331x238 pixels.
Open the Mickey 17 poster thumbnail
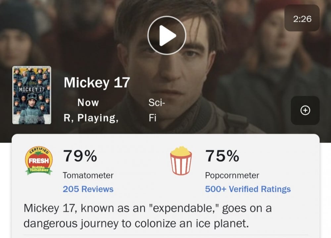pyautogui.click(x=31, y=95)
